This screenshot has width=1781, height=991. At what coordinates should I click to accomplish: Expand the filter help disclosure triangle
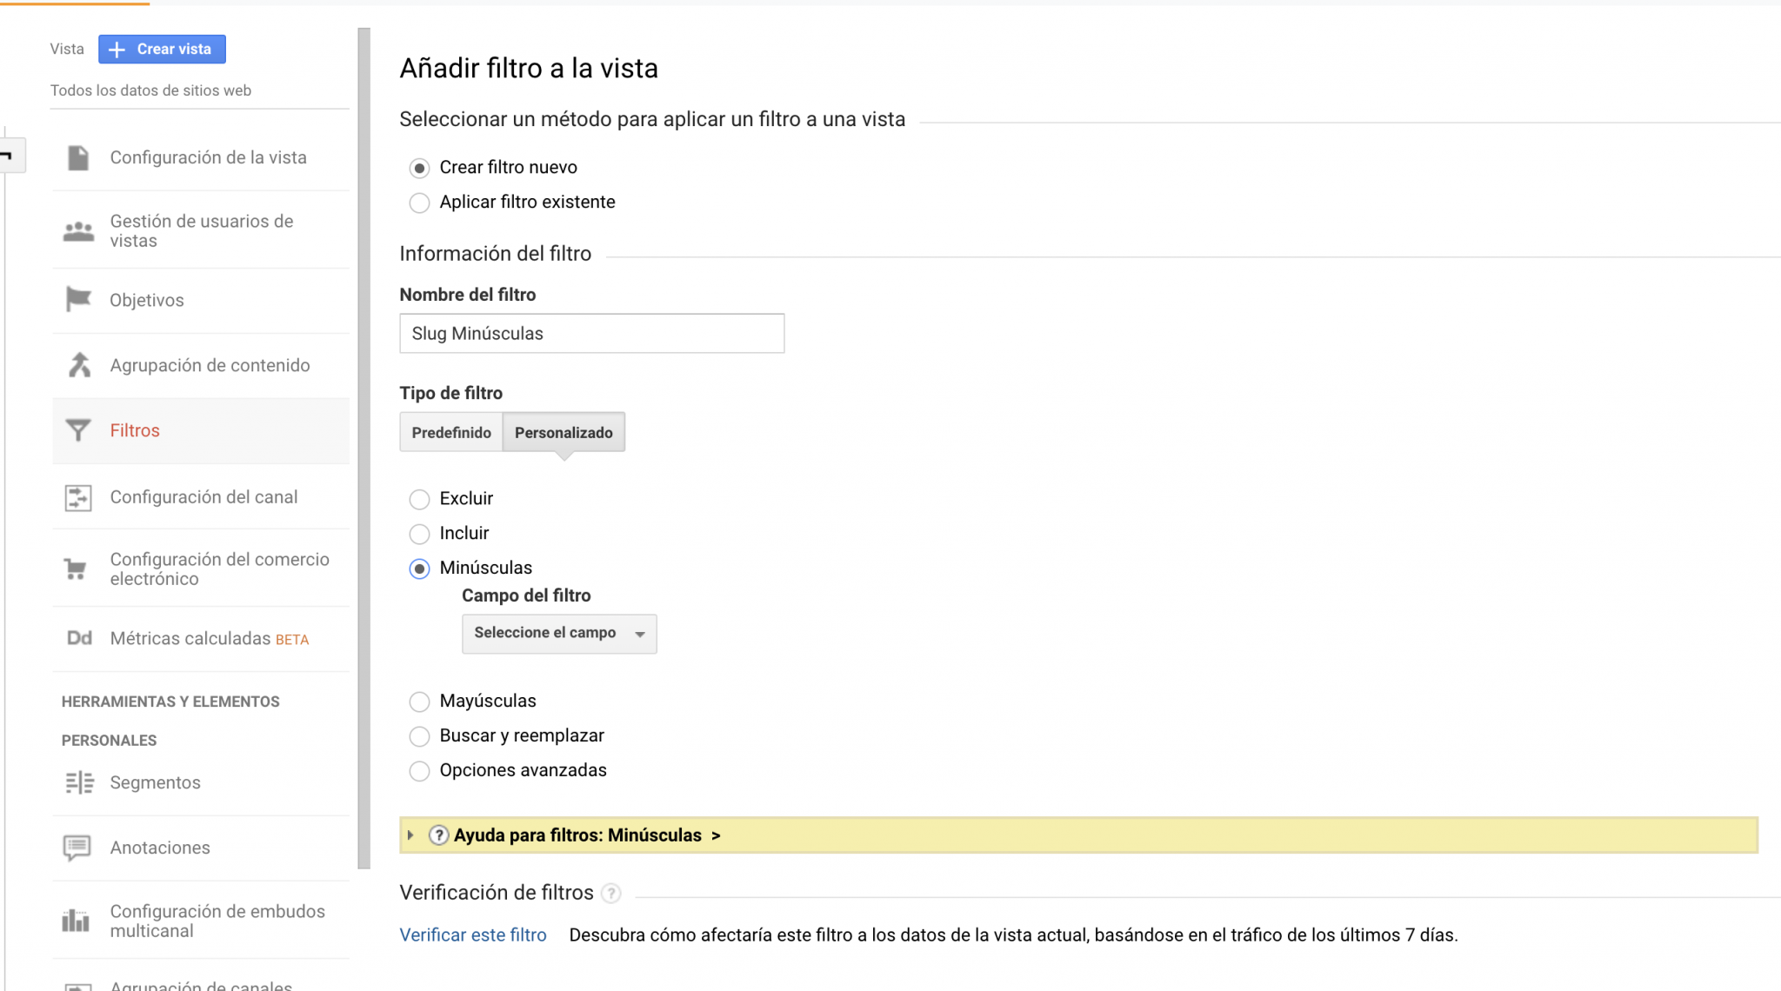[x=410, y=835]
